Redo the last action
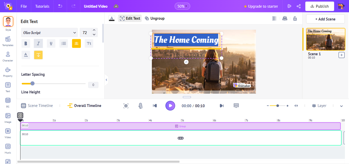 coord(74,6)
